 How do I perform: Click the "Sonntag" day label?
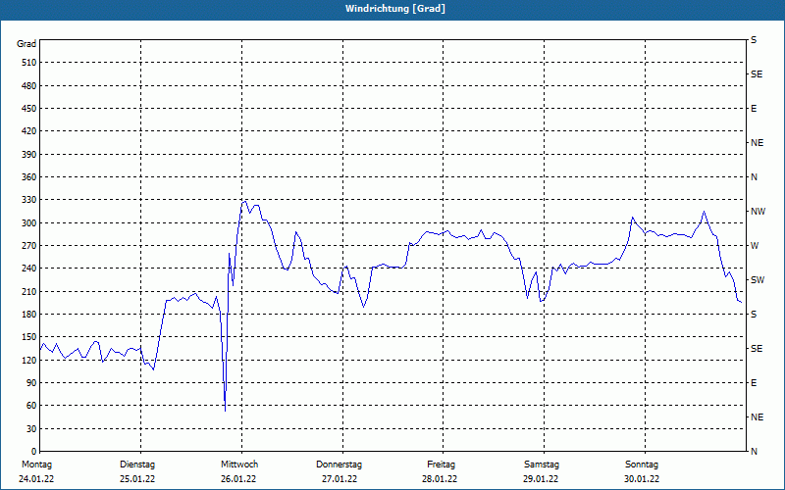pos(642,465)
